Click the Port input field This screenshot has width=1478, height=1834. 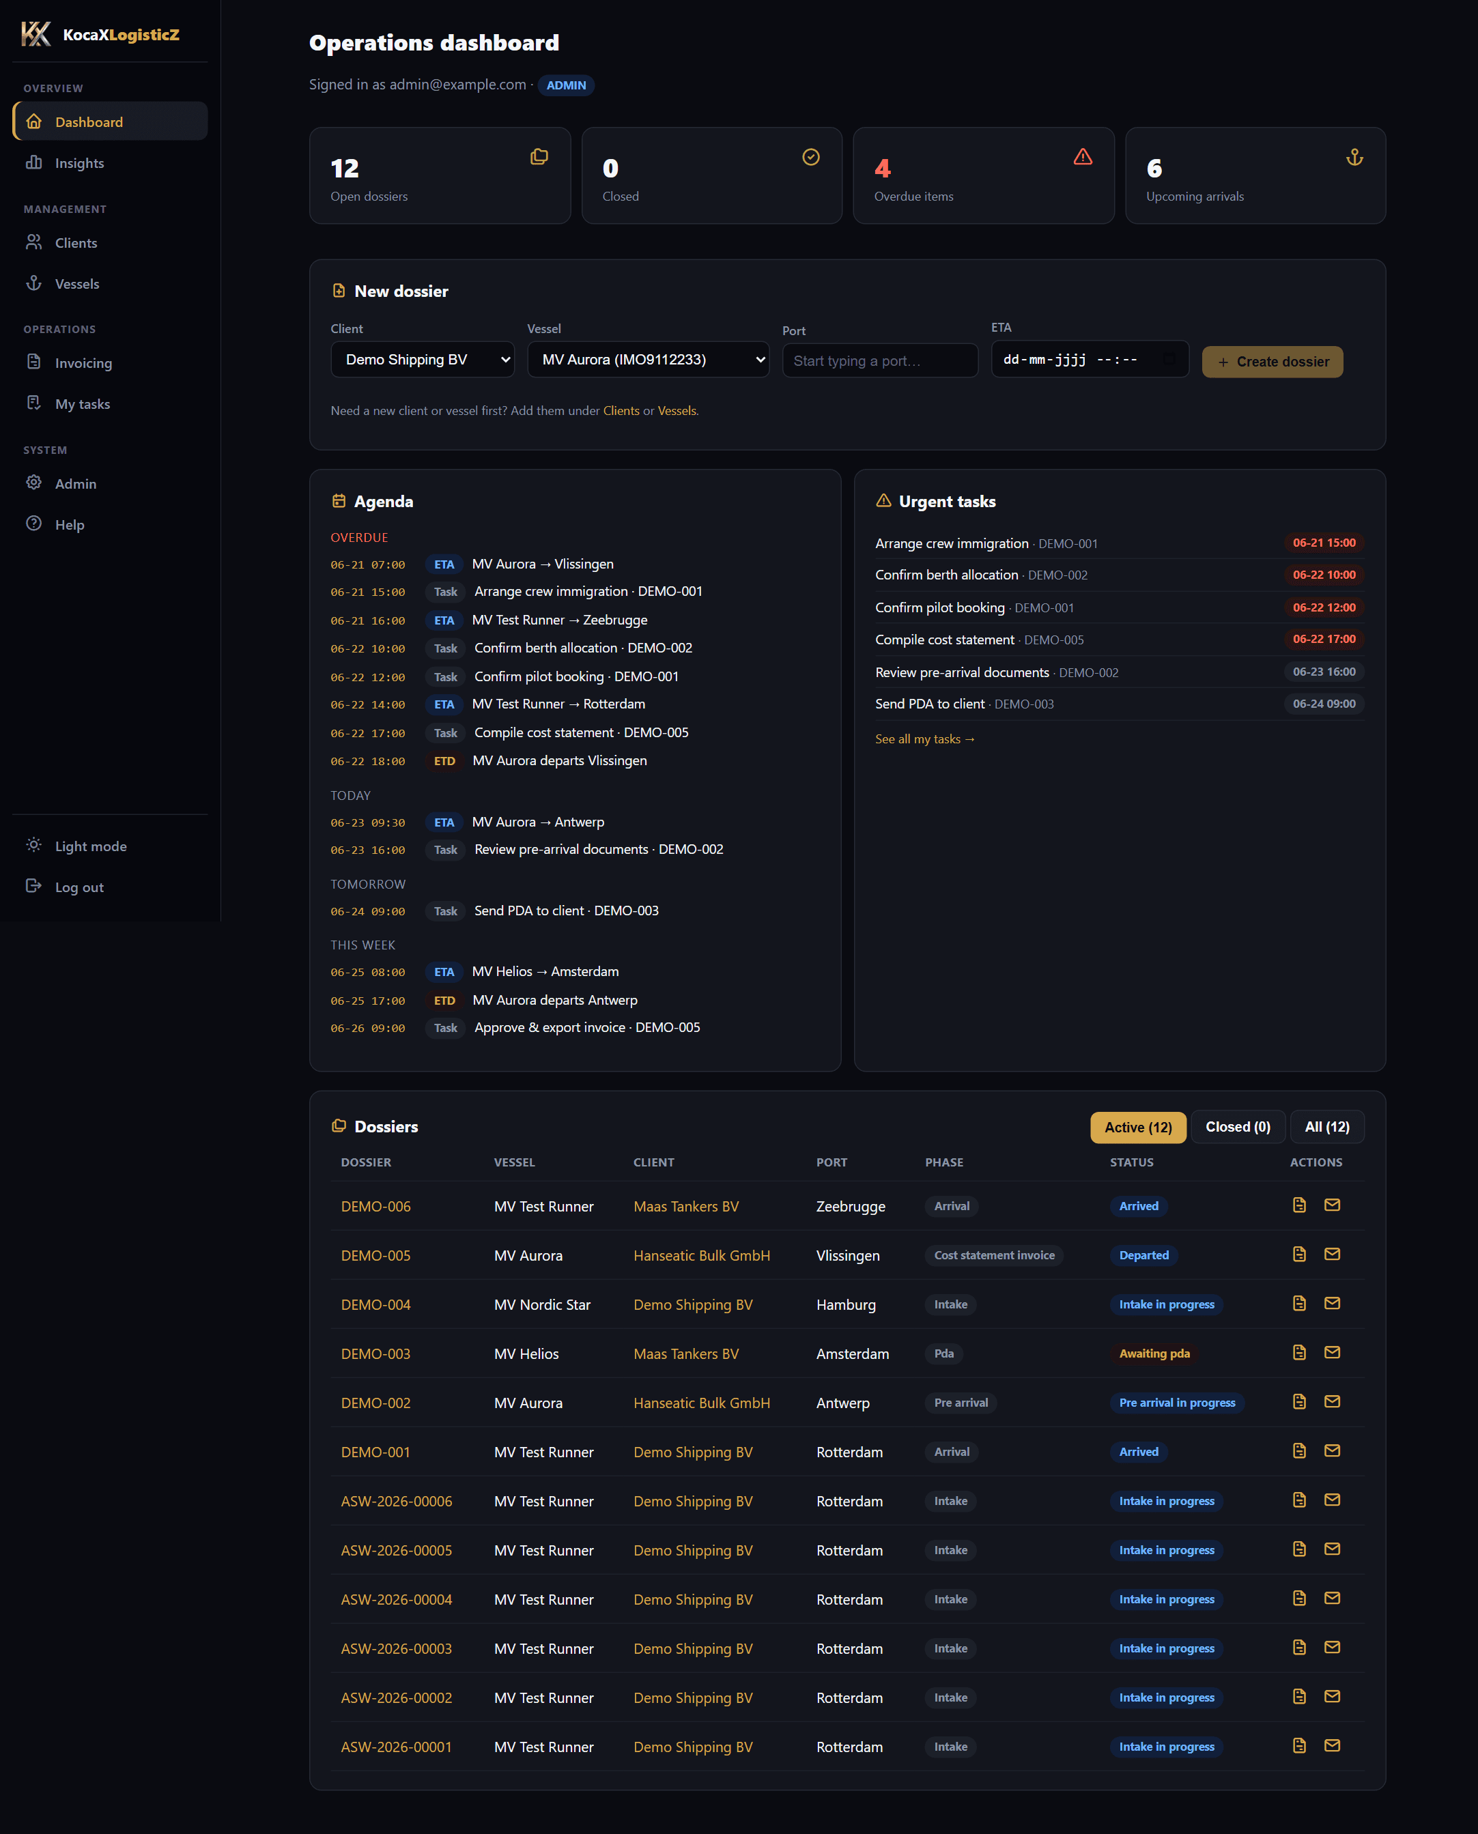point(881,361)
